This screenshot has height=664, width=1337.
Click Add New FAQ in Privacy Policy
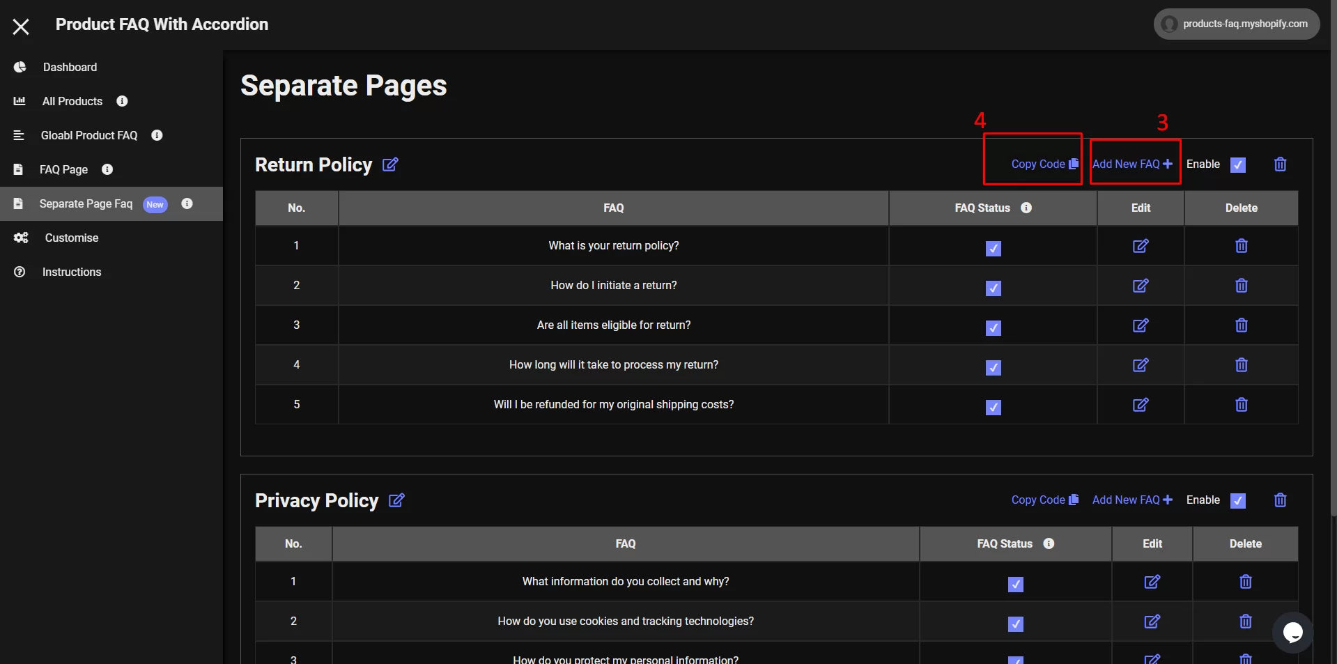coord(1131,500)
